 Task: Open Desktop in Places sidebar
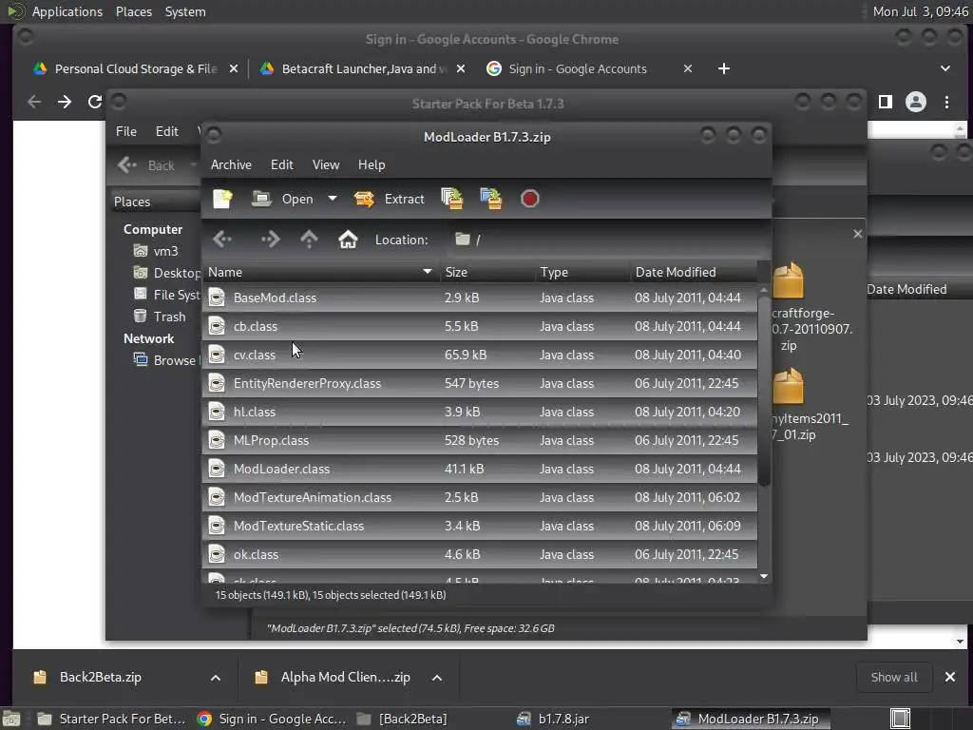(x=167, y=273)
